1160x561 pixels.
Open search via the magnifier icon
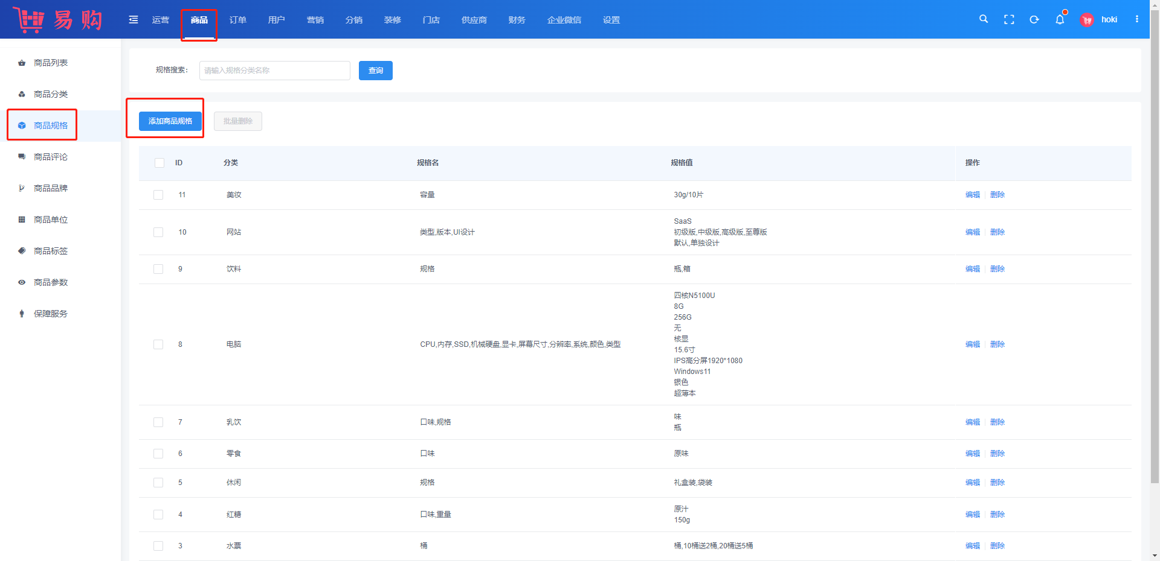click(x=984, y=19)
